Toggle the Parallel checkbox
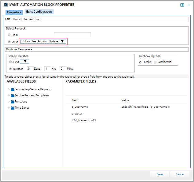The width and height of the screenshot is (194, 182). (140, 62)
